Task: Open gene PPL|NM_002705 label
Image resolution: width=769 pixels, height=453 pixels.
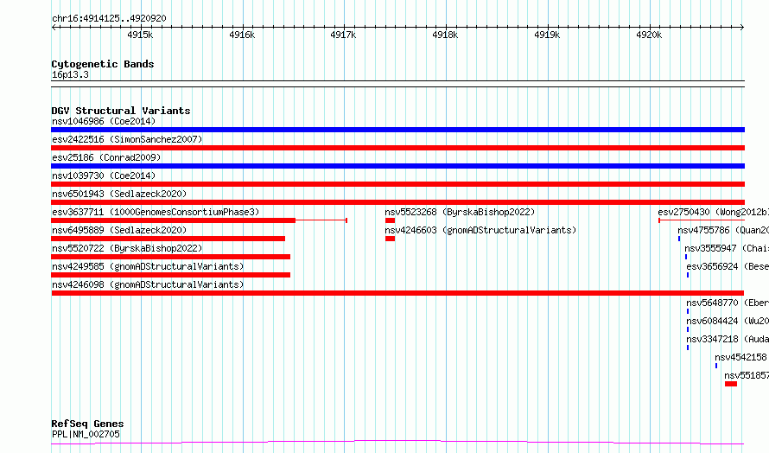Action: 86,434
